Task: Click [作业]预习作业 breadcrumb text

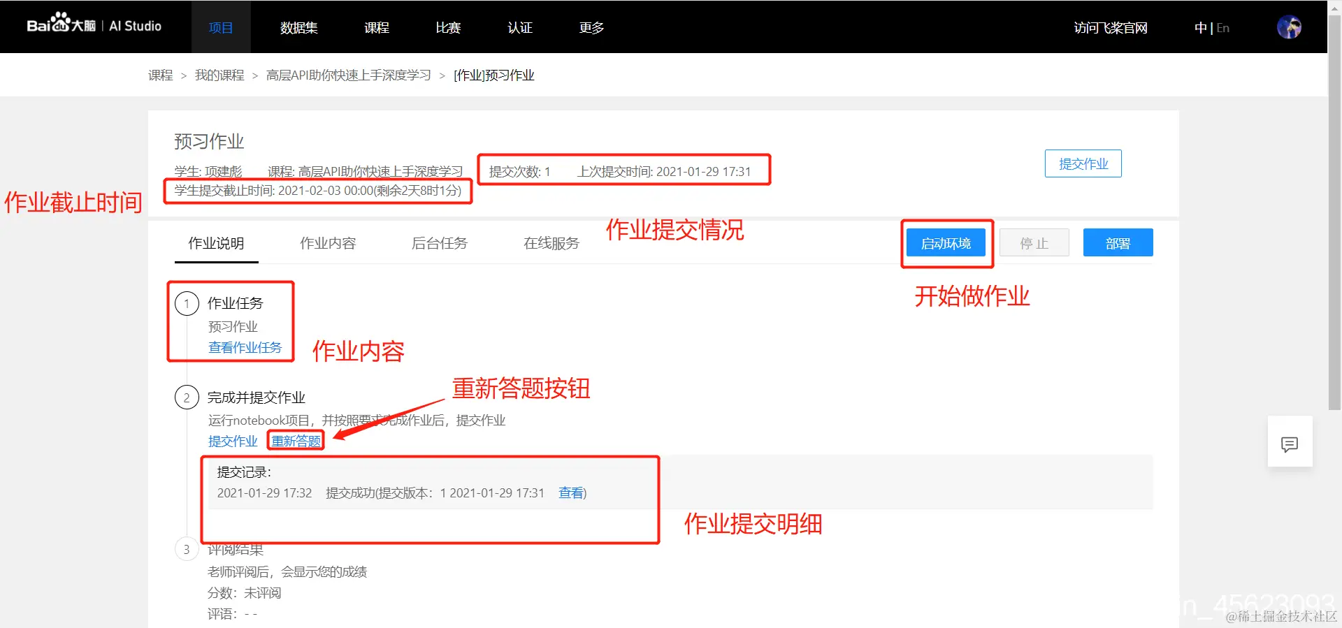Action: point(494,75)
